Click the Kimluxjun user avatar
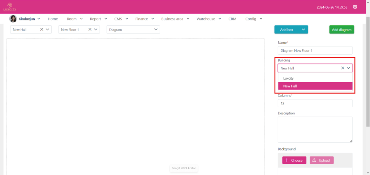Image resolution: width=370 pixels, height=175 pixels. point(13,19)
